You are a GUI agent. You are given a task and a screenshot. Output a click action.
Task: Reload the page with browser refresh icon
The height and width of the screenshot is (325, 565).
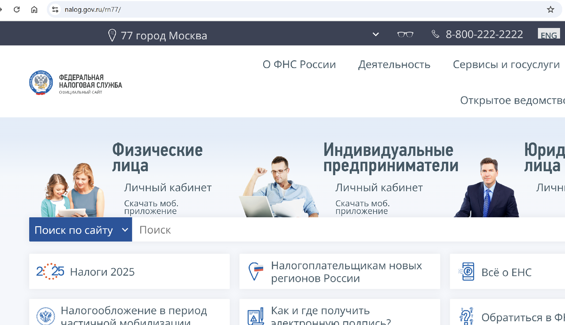(17, 9)
